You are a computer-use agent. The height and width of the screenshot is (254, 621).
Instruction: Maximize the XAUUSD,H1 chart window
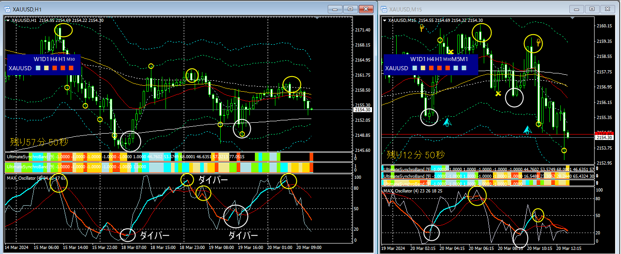[350, 9]
